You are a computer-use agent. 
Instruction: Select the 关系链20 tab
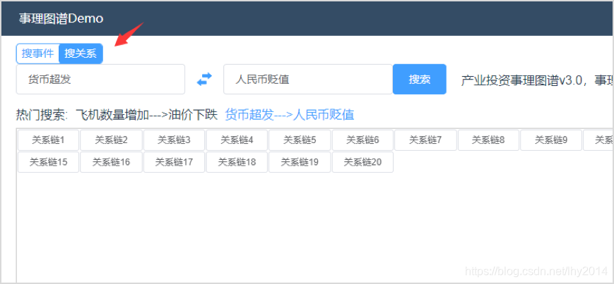pos(362,162)
